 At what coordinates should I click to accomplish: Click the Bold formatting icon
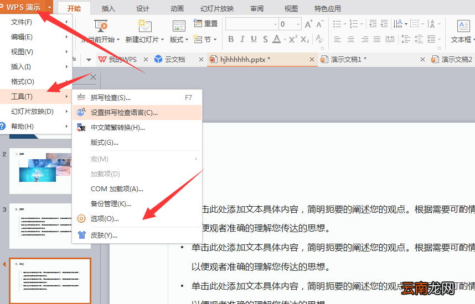coord(231,39)
